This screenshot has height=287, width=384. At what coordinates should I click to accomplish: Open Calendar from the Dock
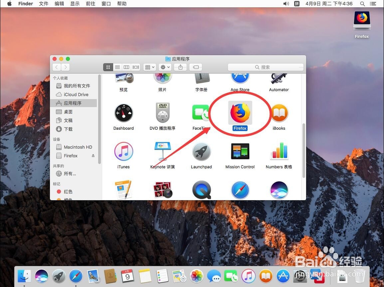[127, 276]
